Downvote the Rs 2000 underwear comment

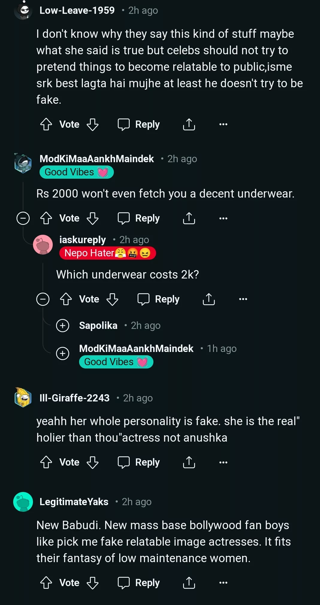click(93, 219)
